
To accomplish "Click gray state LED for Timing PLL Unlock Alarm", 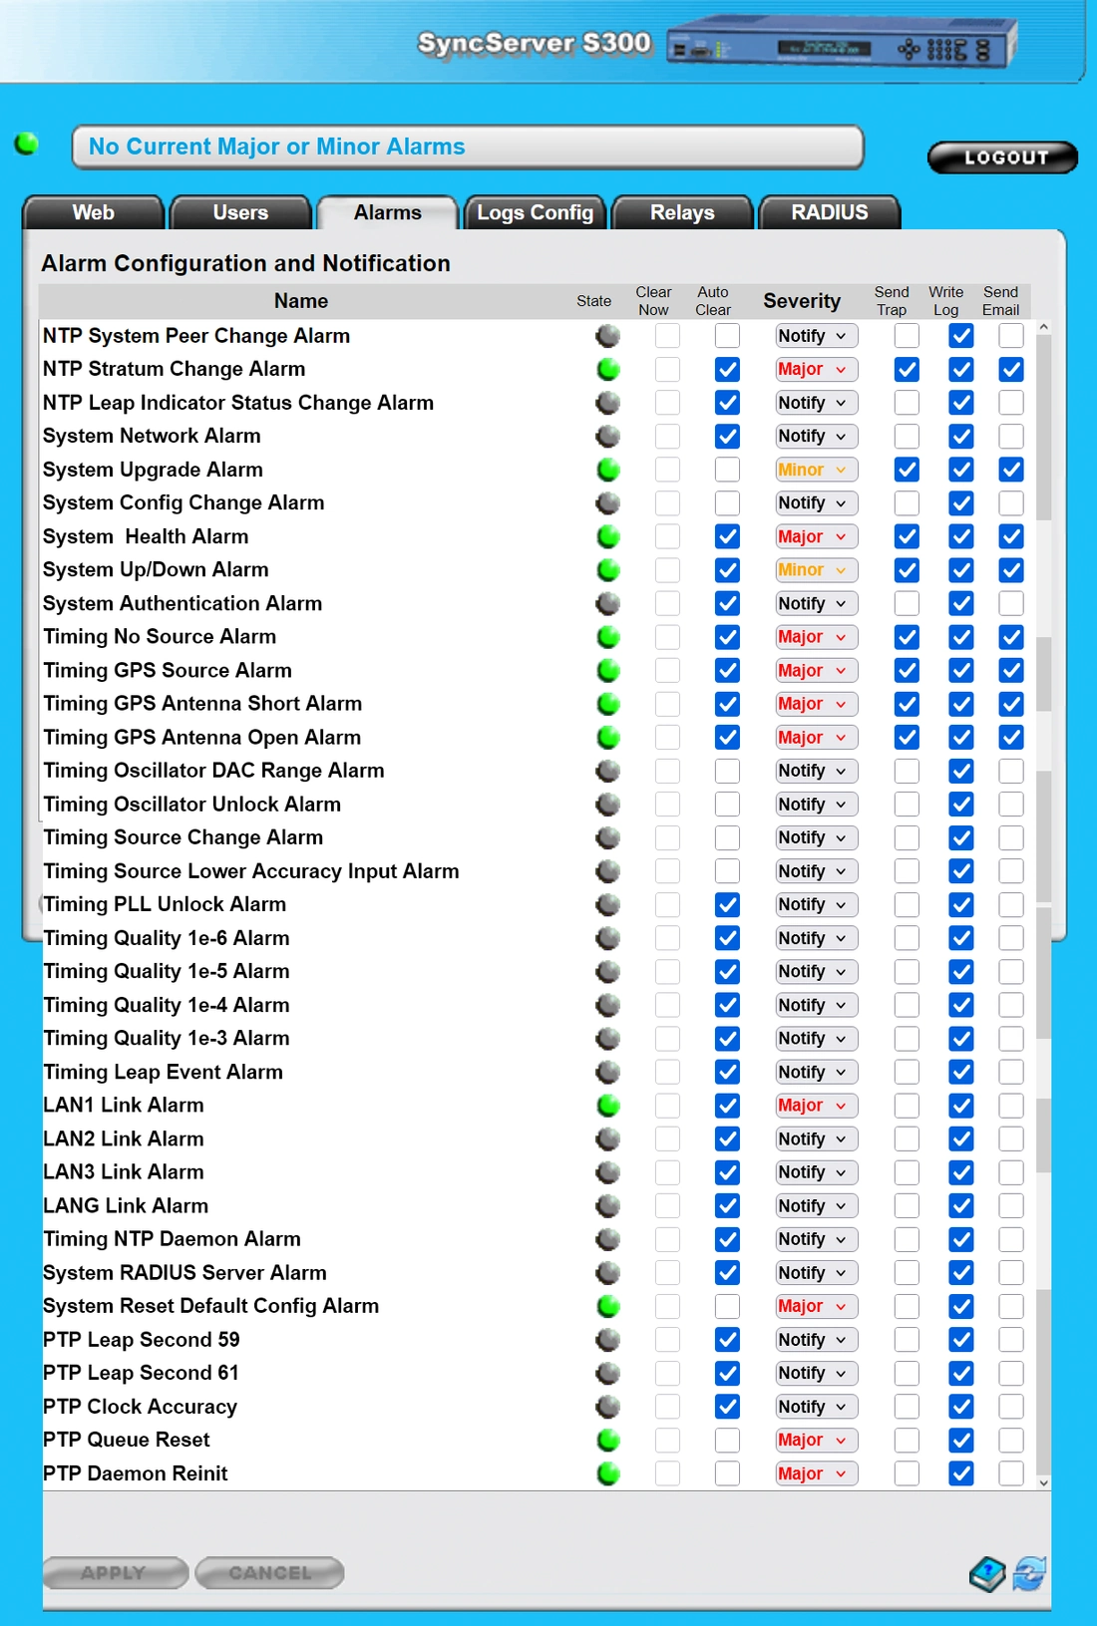I will (608, 904).
